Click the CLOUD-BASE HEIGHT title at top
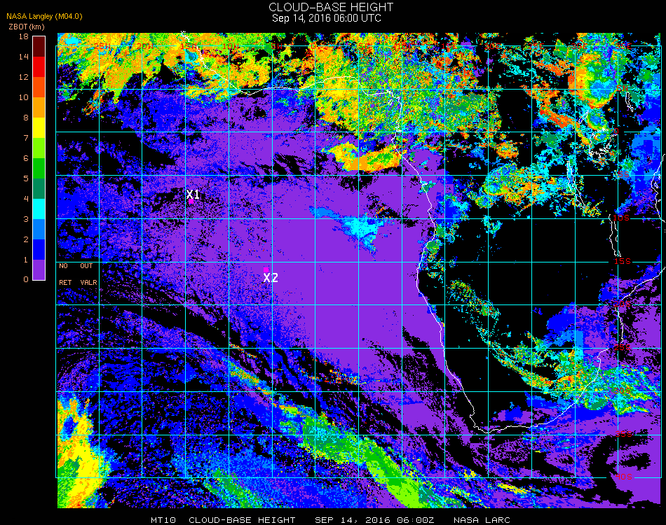 [331, 7]
